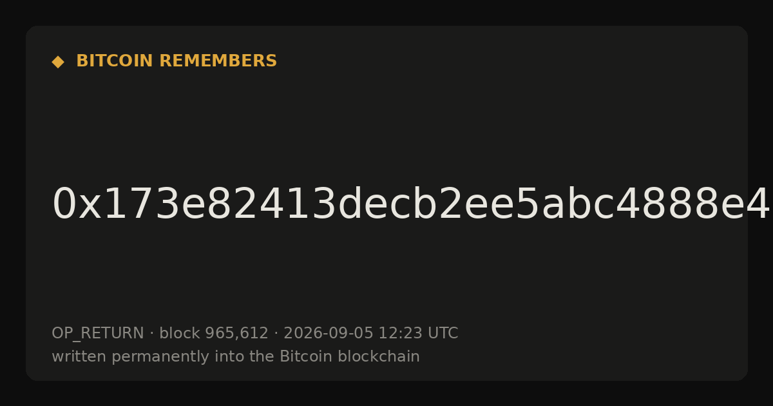
Task: Click the word REMEMBERS in the header
Action: pyautogui.click(x=218, y=61)
